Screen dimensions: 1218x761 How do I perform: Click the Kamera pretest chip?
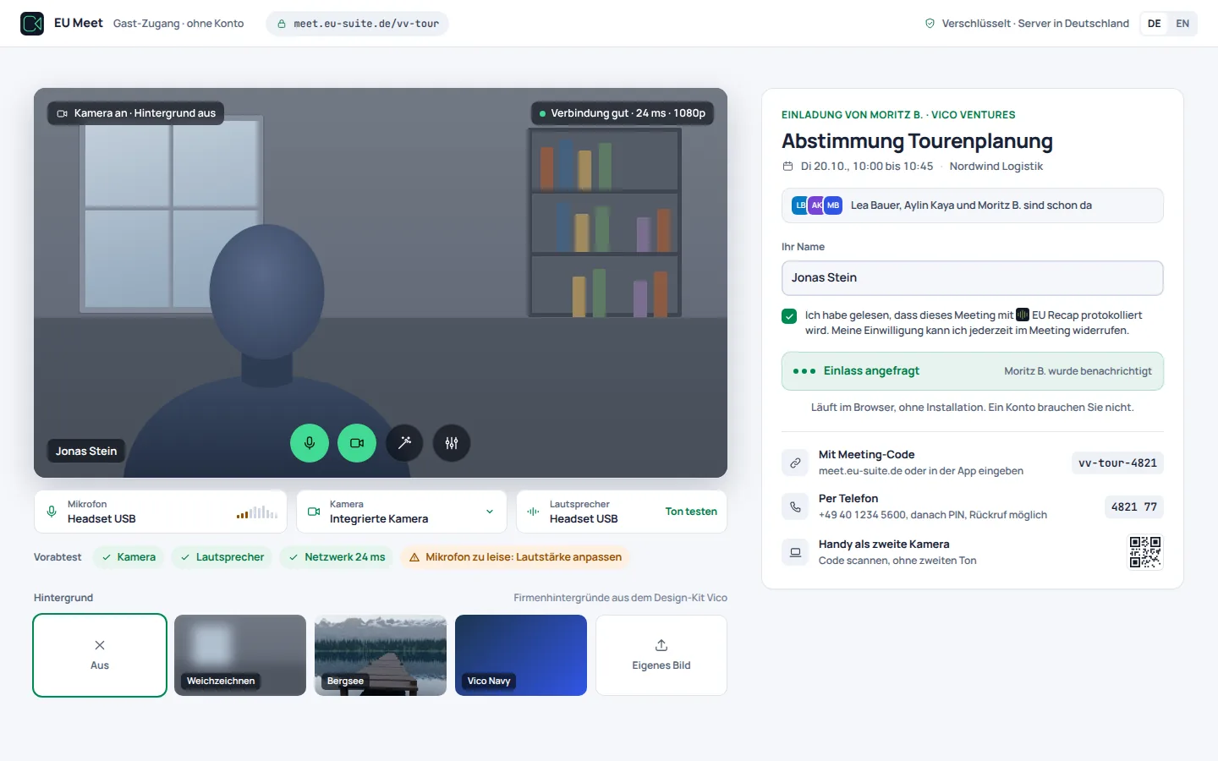pos(129,557)
